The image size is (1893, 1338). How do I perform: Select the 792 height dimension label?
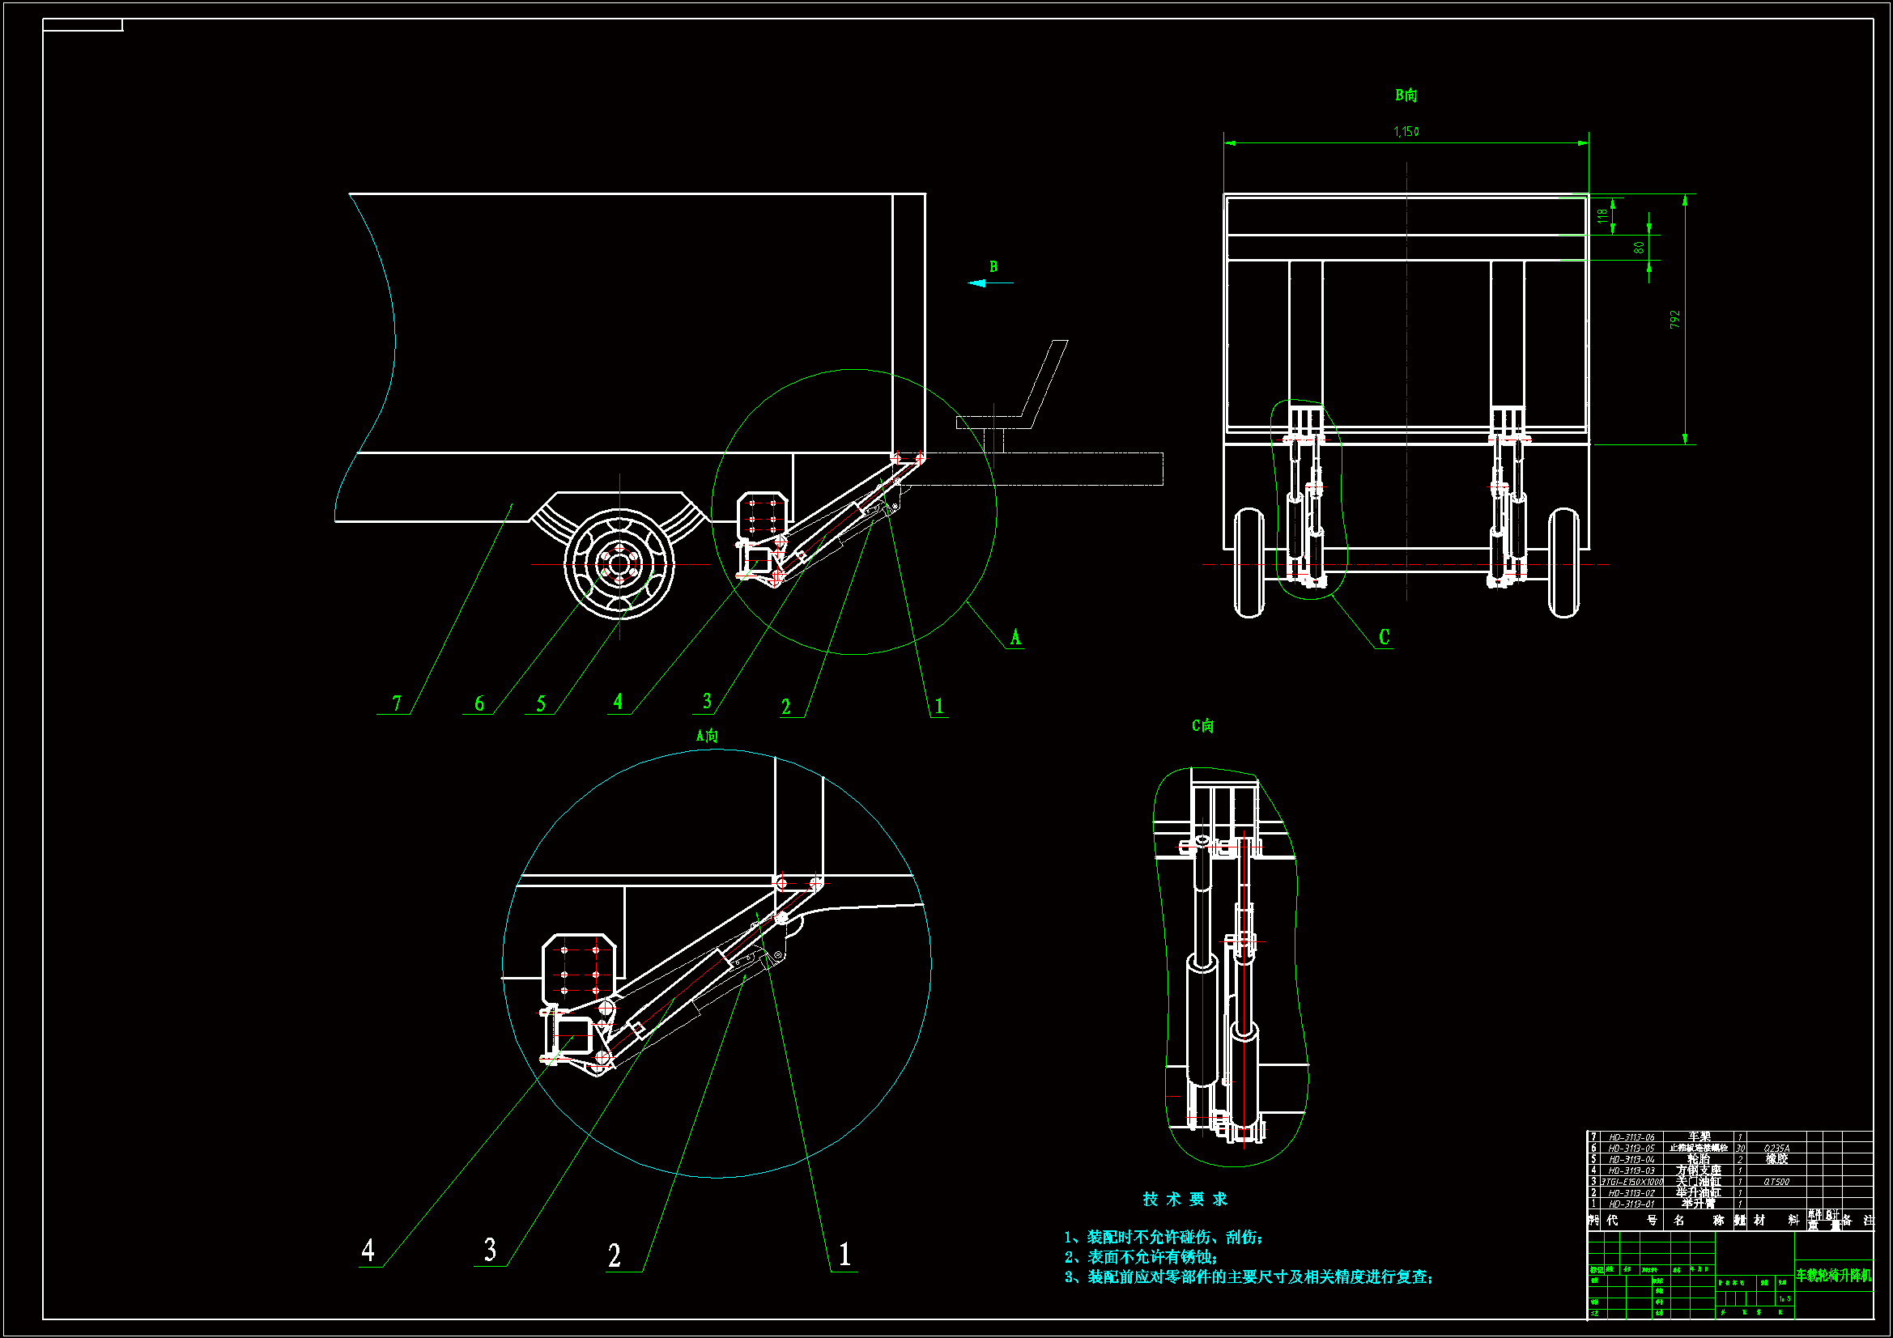1674,319
